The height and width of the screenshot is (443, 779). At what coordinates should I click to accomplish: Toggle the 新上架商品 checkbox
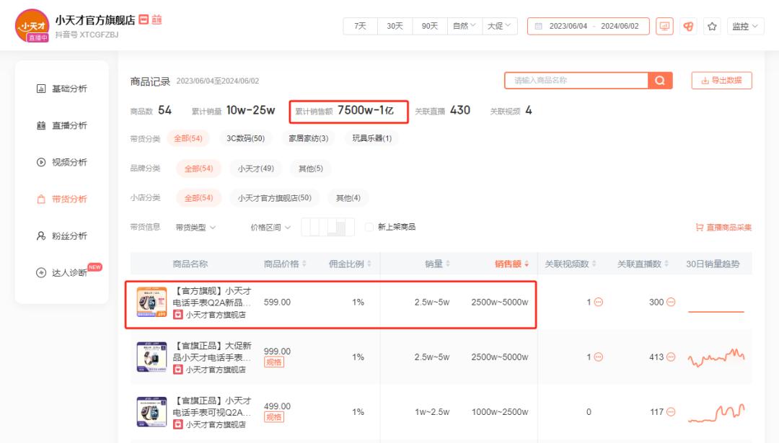tap(369, 227)
